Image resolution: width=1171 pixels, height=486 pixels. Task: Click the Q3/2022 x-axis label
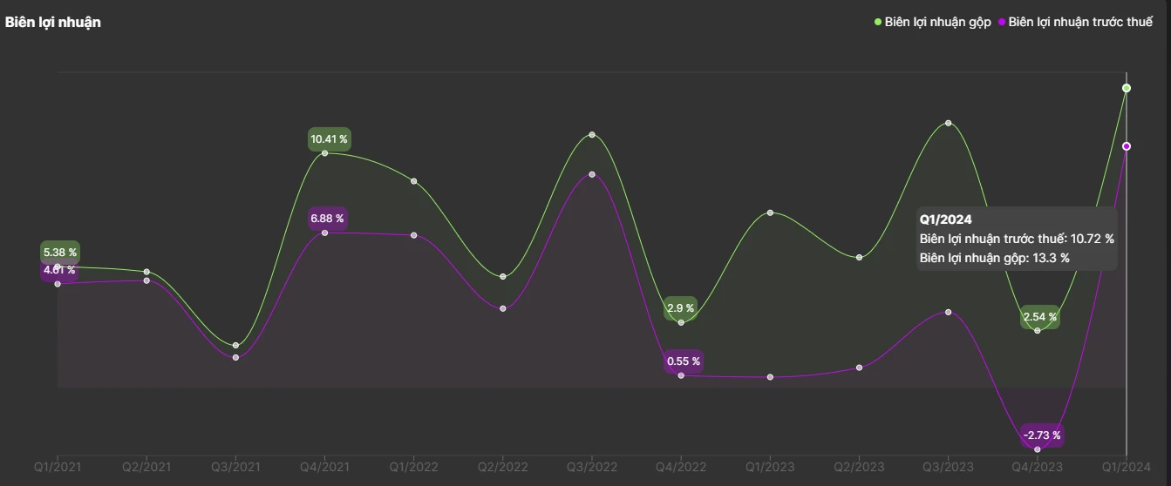click(592, 467)
